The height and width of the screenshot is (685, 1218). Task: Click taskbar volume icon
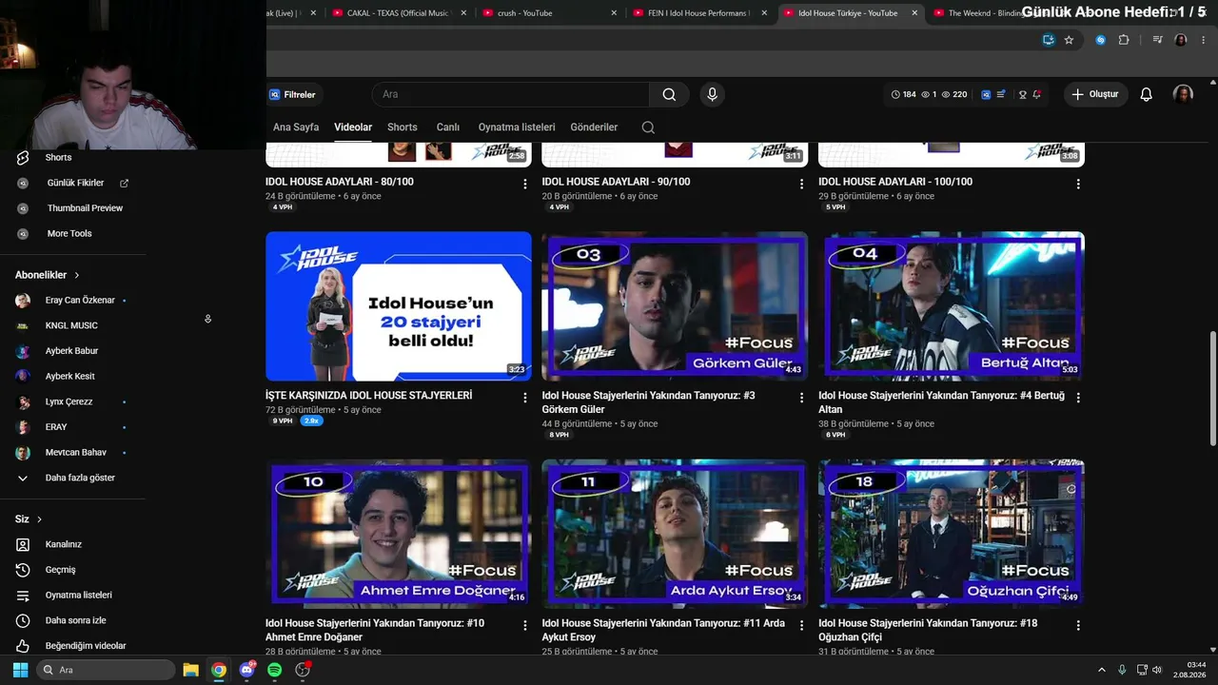tap(1157, 670)
